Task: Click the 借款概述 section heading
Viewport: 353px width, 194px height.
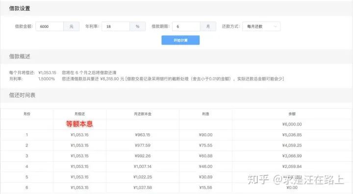Action: (x=20, y=56)
